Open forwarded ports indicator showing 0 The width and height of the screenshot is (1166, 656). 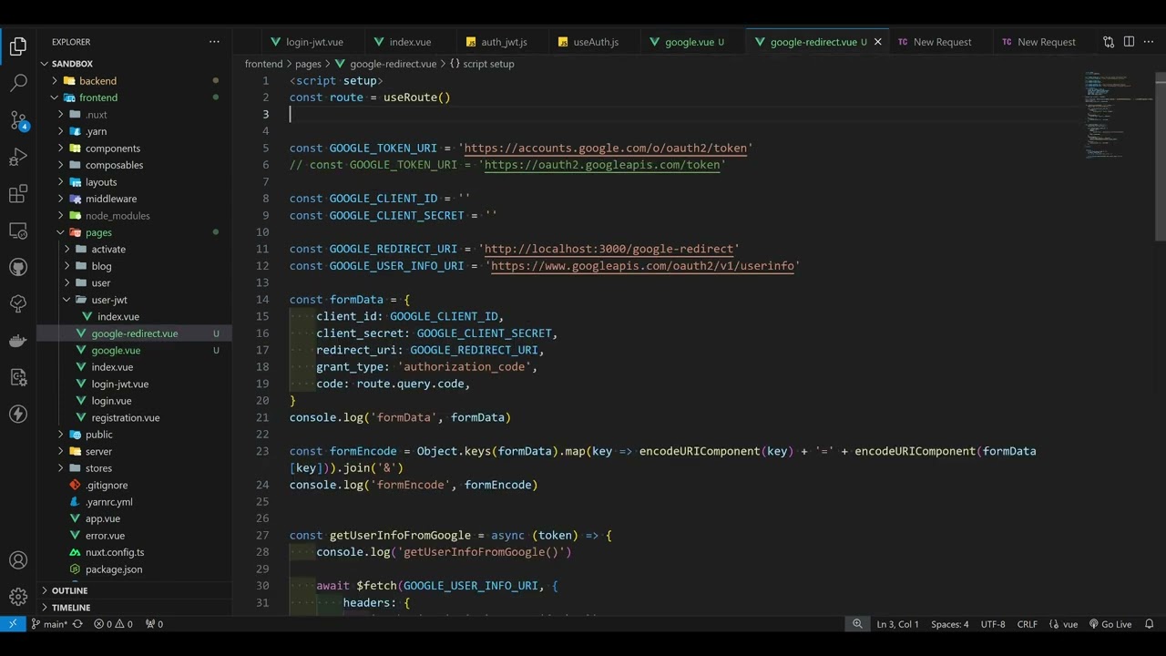154,624
